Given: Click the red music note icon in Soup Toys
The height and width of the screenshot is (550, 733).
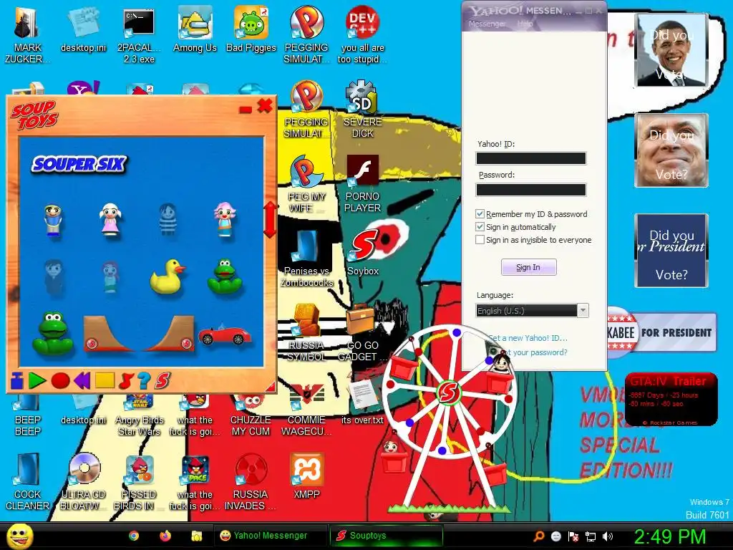Looking at the screenshot, I should pyautogui.click(x=126, y=381).
